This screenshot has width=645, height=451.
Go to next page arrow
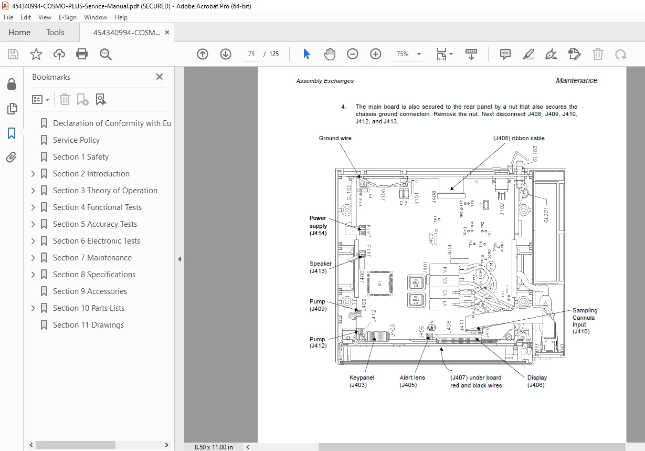click(x=226, y=54)
